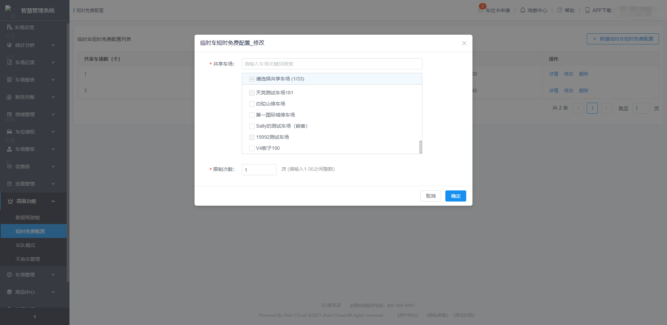
Task: Click the parking list scrollbar thumb
Action: point(421,147)
